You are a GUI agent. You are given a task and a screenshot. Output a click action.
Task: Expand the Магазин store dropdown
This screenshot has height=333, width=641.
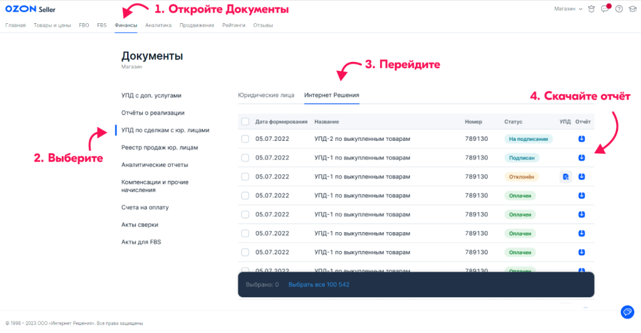pos(568,9)
